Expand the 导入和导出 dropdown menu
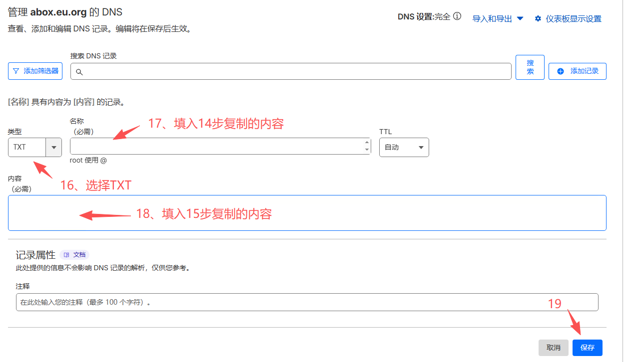 (498, 18)
